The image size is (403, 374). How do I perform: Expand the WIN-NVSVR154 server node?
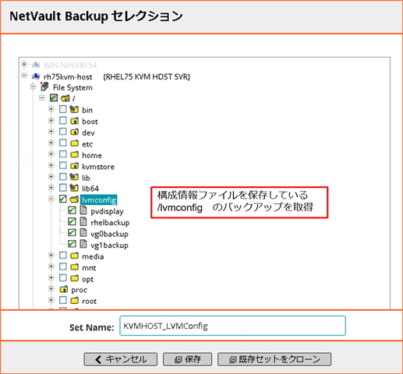24,64
